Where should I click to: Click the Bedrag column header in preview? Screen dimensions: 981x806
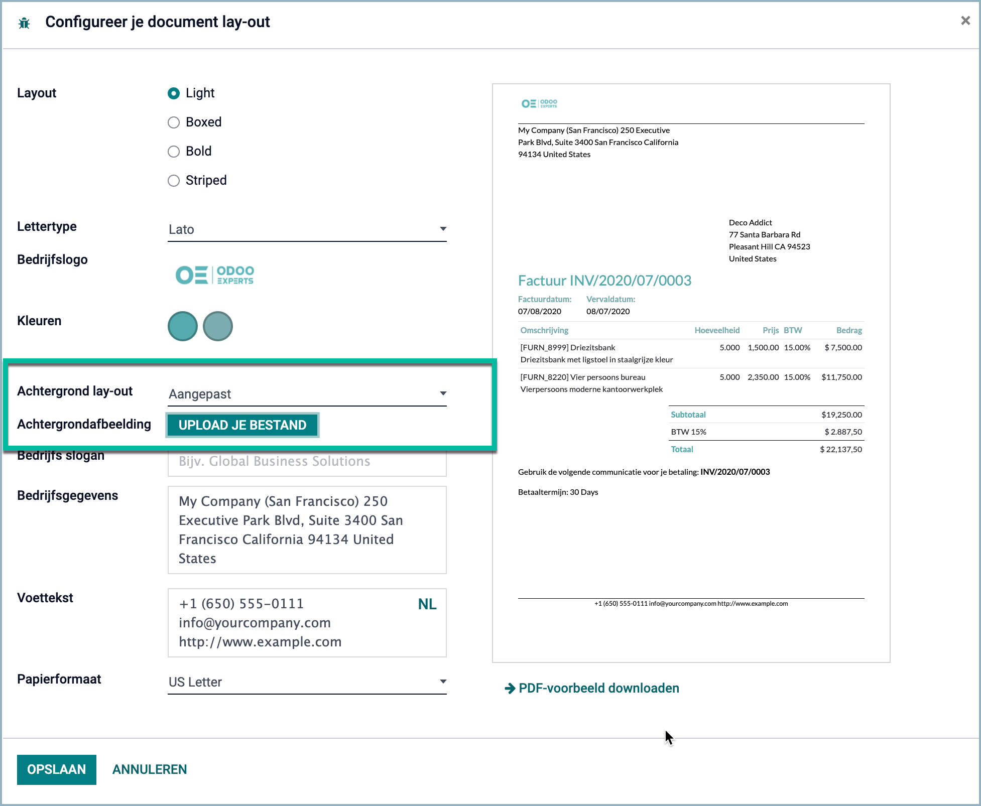click(849, 330)
